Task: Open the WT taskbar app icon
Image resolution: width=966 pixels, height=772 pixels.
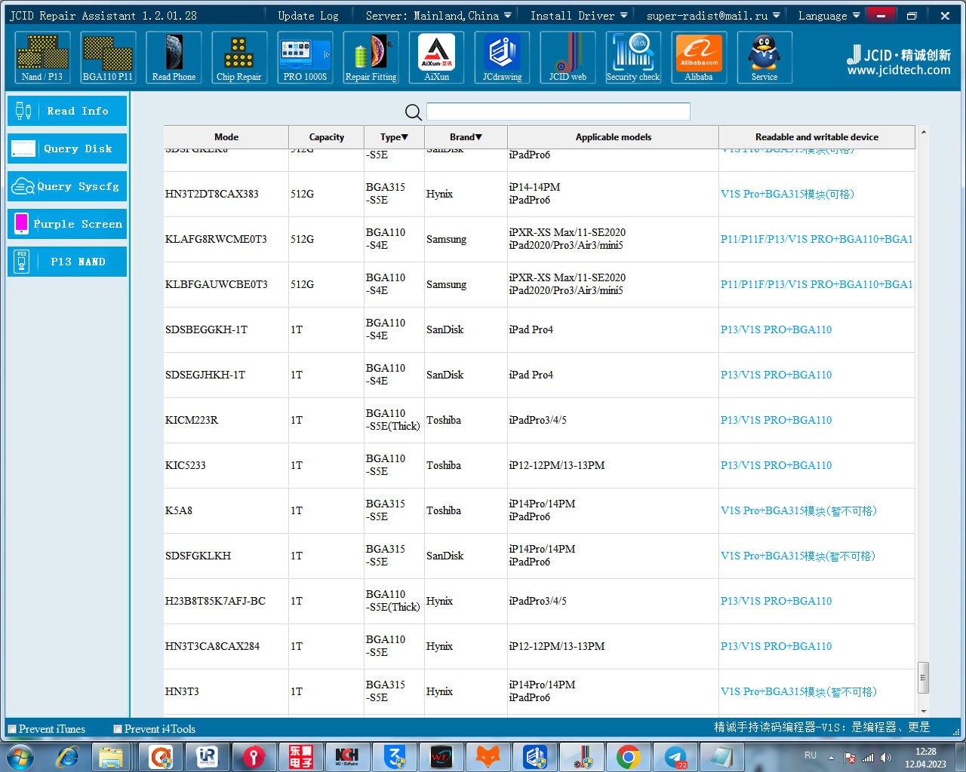Action: tap(441, 756)
